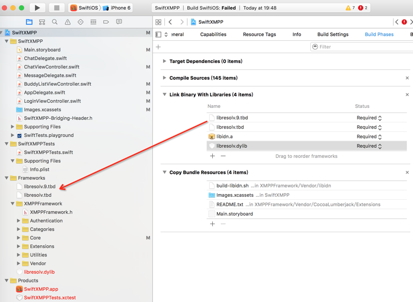The height and width of the screenshot is (302, 413).
Task: Click the red errors count indicator
Action: tap(363, 8)
